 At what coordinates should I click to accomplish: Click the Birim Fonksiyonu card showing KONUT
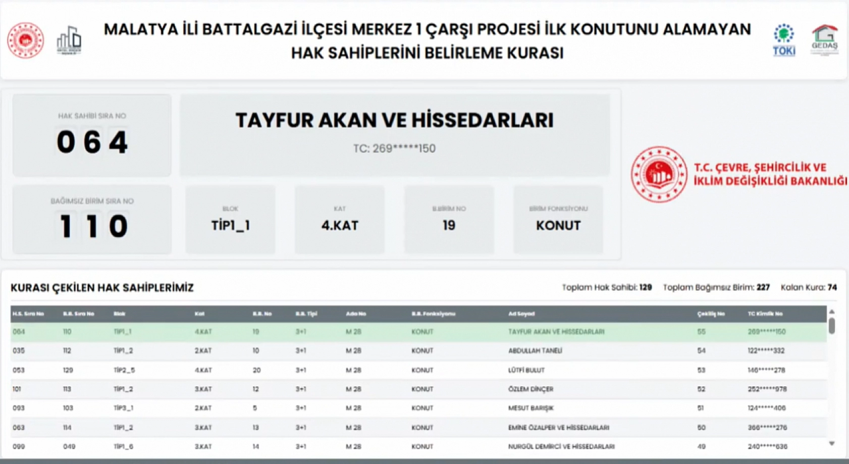coord(558,220)
